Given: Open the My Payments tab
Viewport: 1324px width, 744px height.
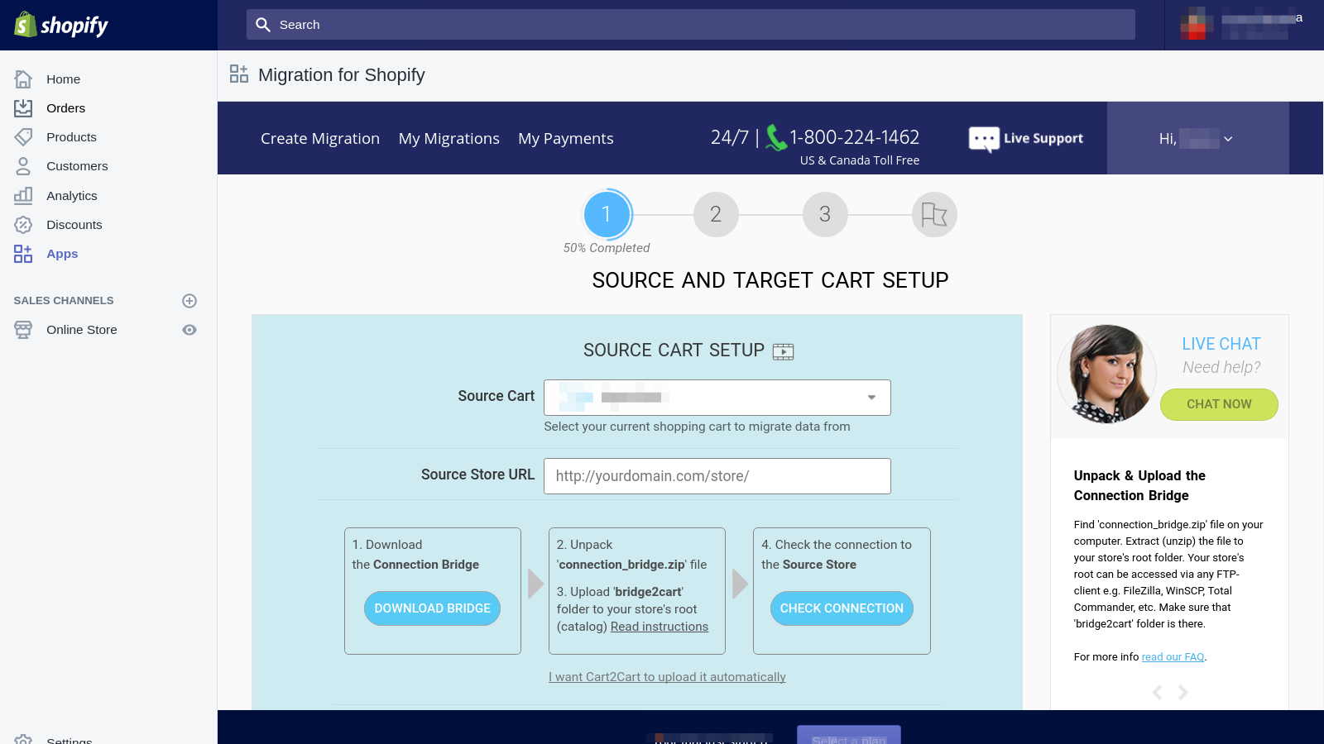Looking at the screenshot, I should click(565, 139).
